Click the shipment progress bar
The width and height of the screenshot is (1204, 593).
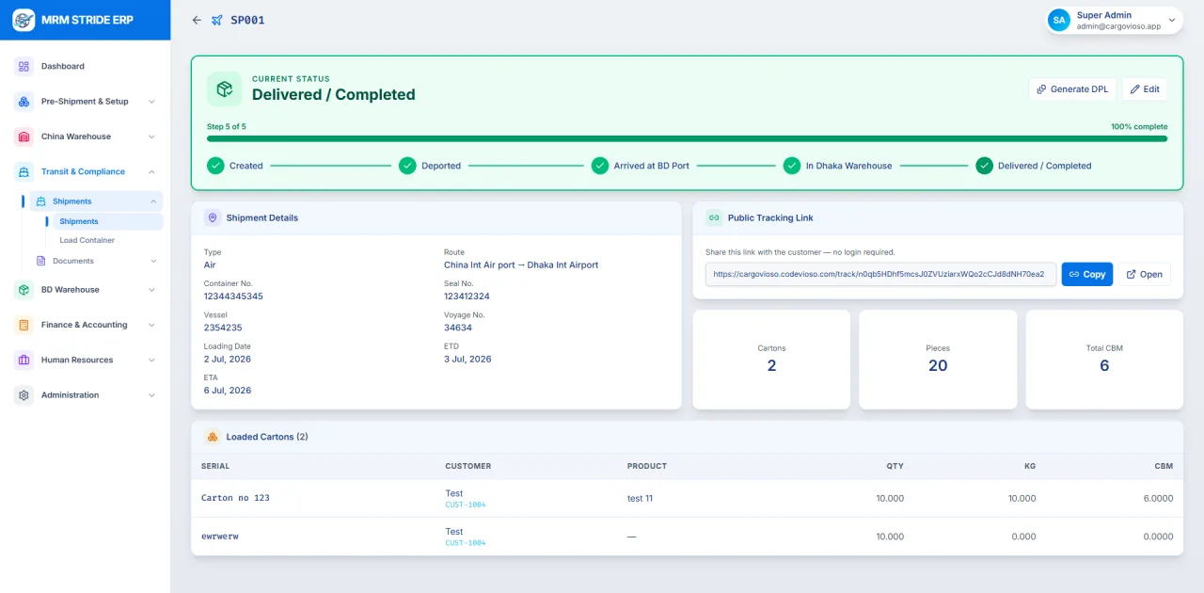click(687, 138)
